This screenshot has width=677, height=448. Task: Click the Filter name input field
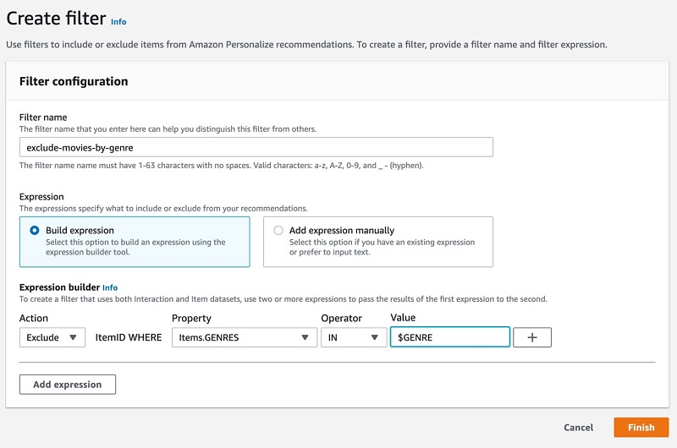pyautogui.click(x=256, y=147)
